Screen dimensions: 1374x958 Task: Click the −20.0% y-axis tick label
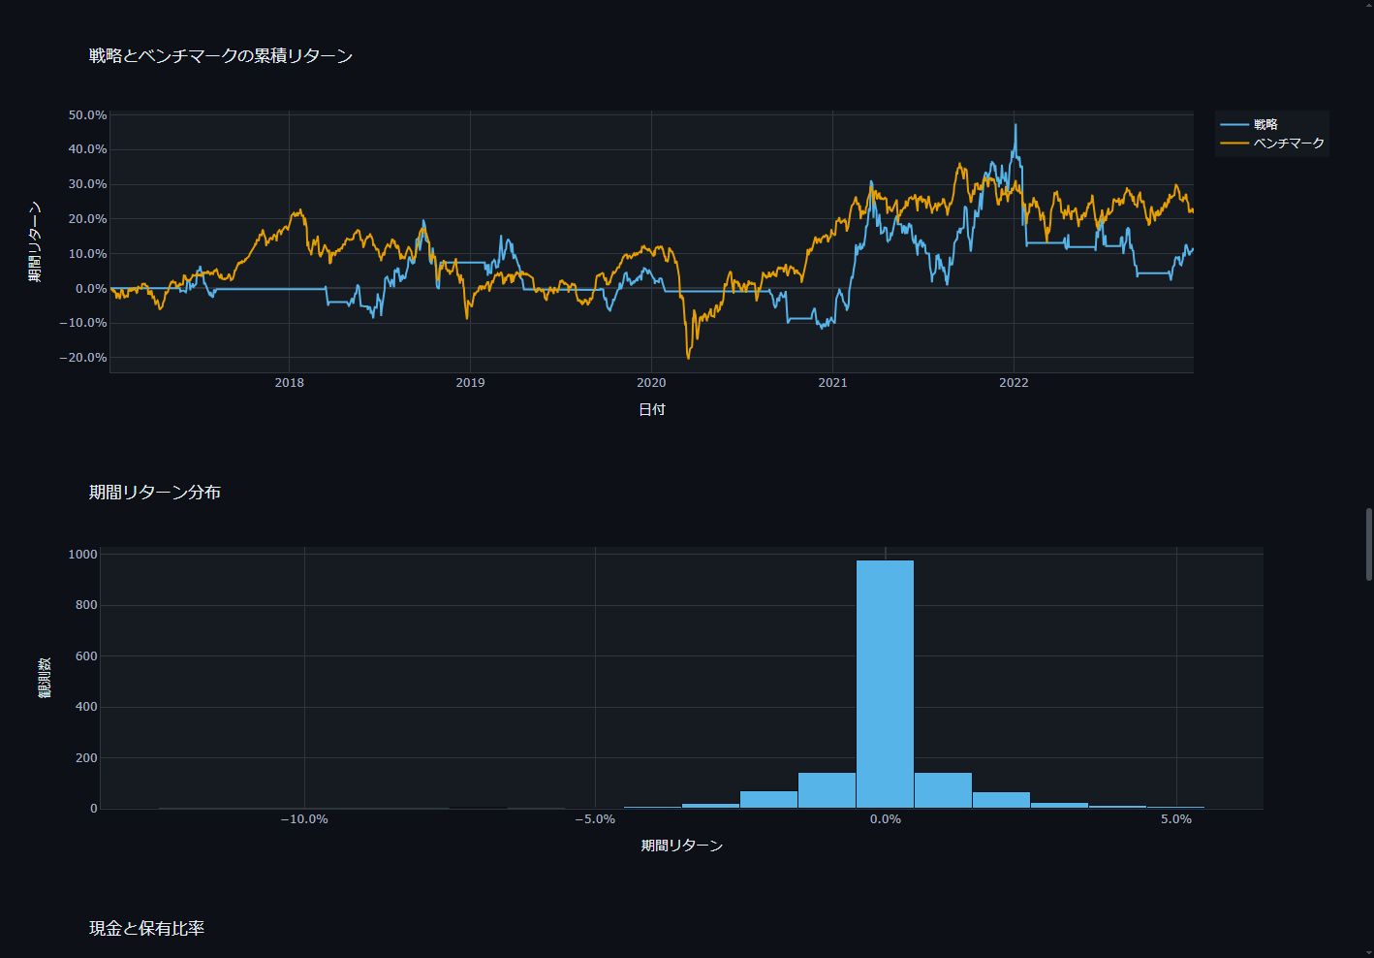click(x=83, y=358)
